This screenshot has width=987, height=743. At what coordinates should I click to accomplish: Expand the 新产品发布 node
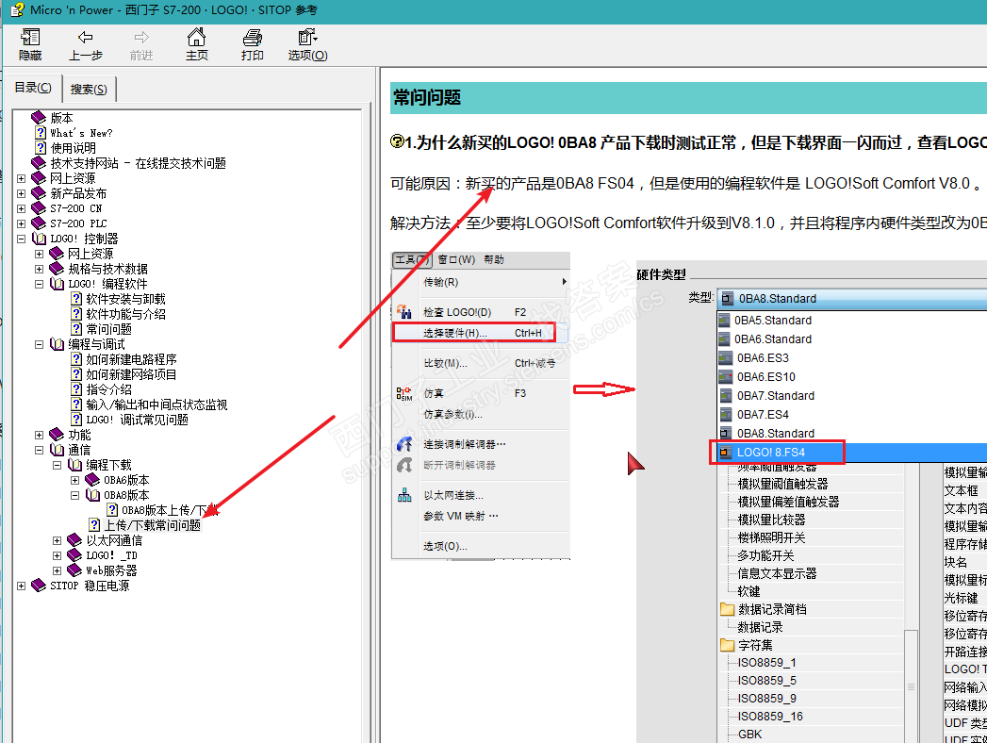pos(22,193)
